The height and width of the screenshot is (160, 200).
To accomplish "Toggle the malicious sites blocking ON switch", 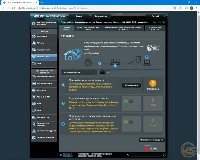I will tap(128, 101).
